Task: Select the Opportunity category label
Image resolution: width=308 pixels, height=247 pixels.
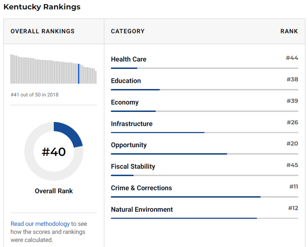Action: (129, 145)
